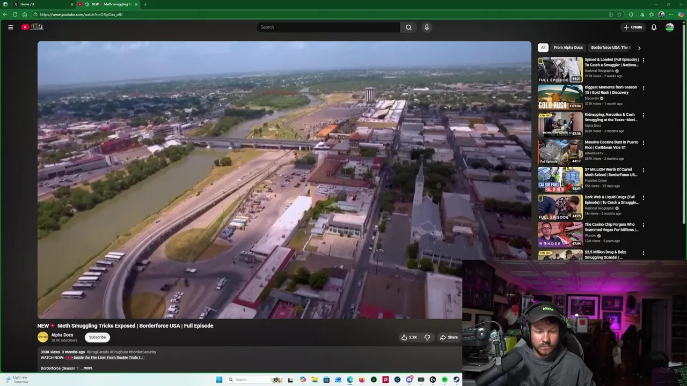The width and height of the screenshot is (687, 386).
Task: Open Dark Web & Liquid Drugs video title
Action: 611,199
